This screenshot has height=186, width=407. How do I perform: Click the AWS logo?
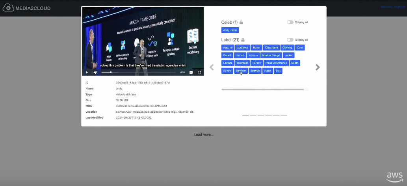point(395,177)
